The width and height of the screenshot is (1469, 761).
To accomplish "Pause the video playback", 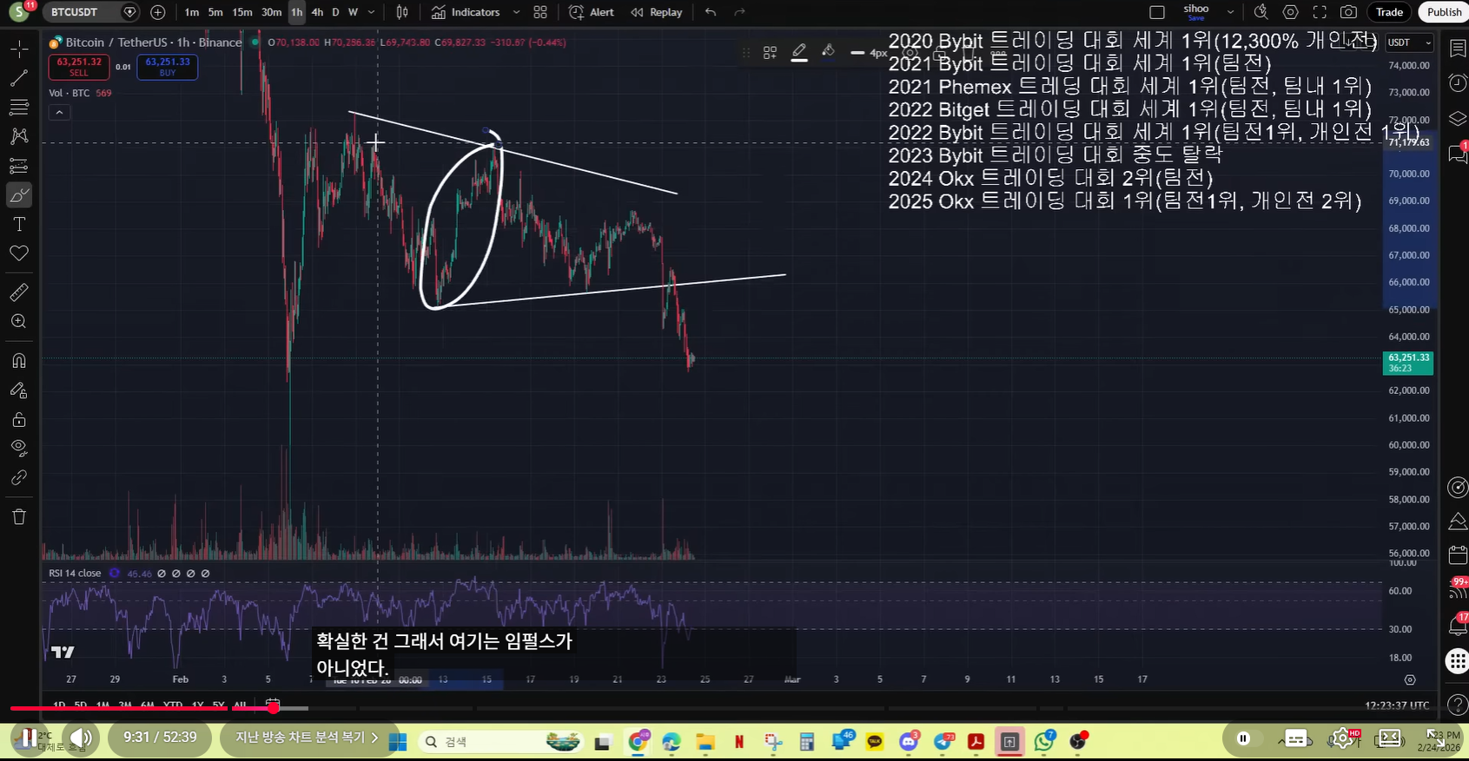I will [28, 738].
